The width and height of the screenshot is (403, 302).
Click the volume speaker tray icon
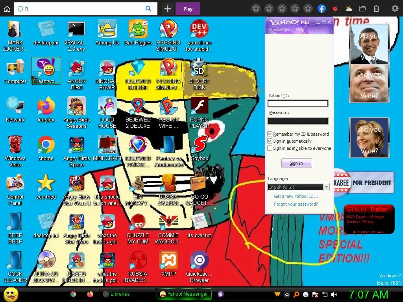pyautogui.click(x=334, y=295)
